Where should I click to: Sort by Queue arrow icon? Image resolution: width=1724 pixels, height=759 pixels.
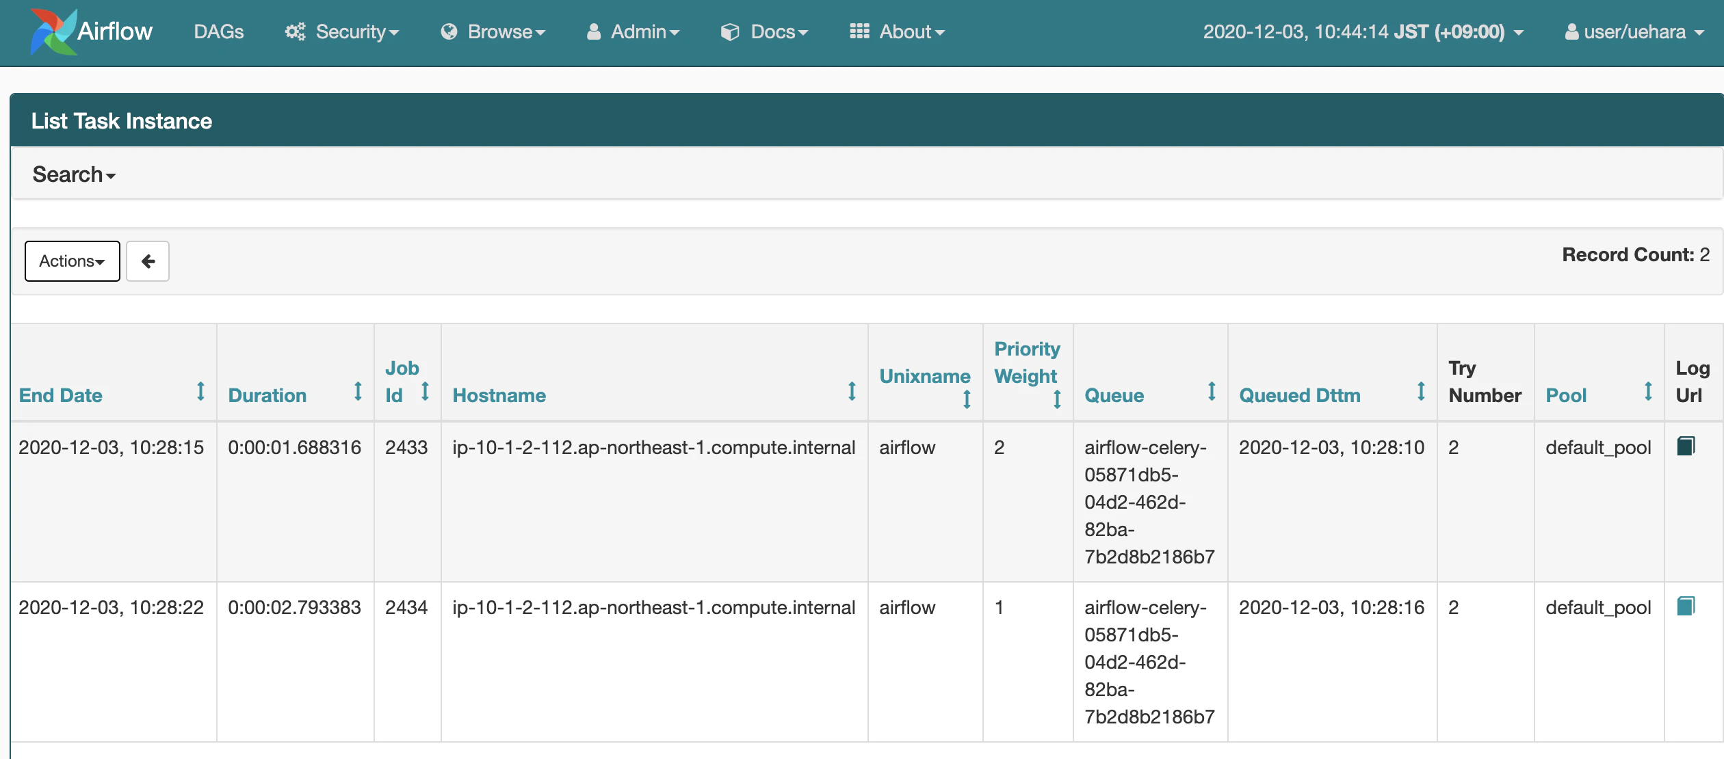click(1212, 391)
